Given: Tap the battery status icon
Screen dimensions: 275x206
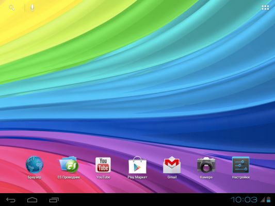Looking at the screenshot, I should pyautogui.click(x=269, y=200).
